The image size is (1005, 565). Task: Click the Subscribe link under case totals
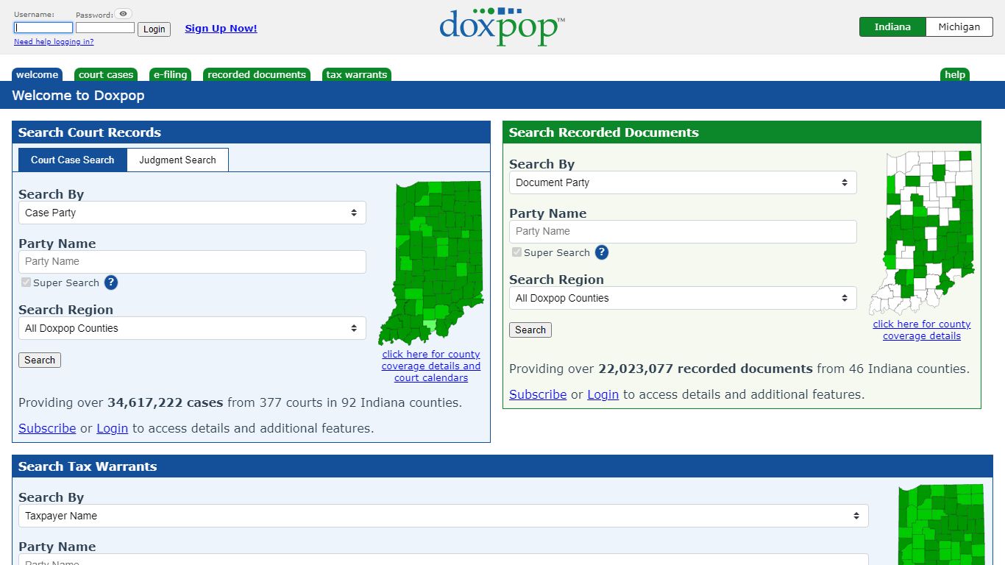[46, 428]
